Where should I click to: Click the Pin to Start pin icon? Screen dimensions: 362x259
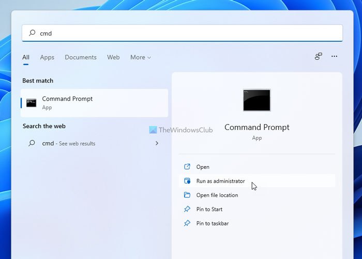tap(187, 209)
